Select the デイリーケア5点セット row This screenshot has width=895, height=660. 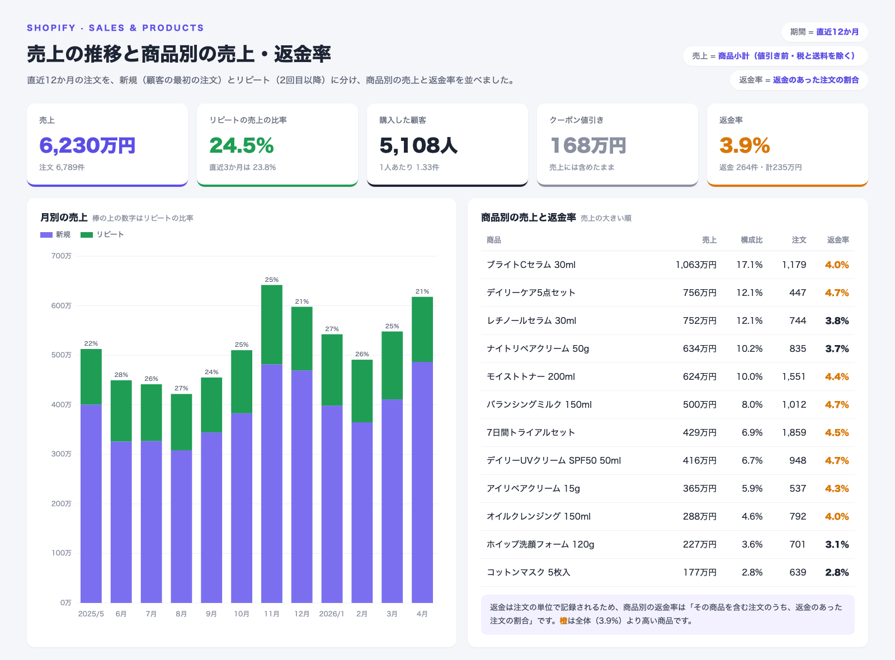[668, 293]
